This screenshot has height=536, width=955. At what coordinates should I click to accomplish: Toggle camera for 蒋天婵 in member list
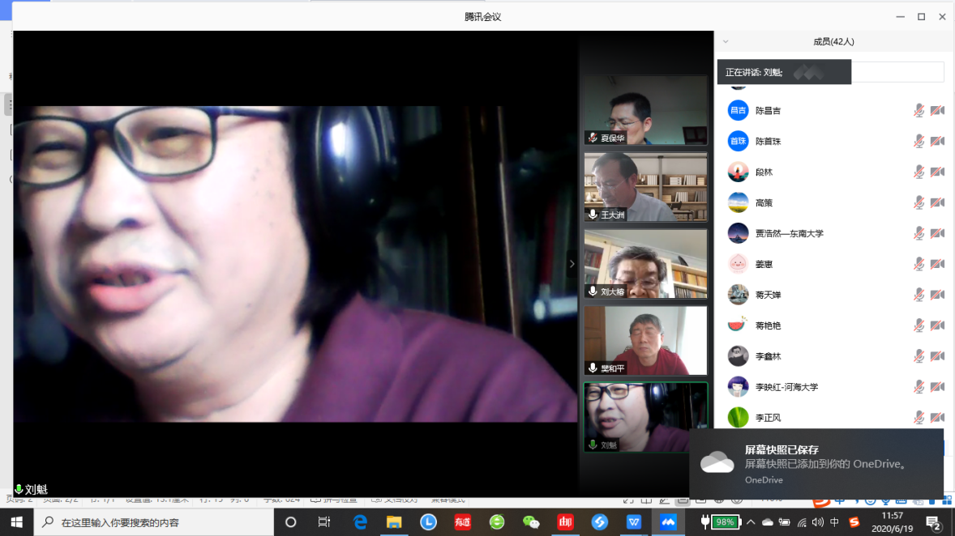click(x=936, y=295)
